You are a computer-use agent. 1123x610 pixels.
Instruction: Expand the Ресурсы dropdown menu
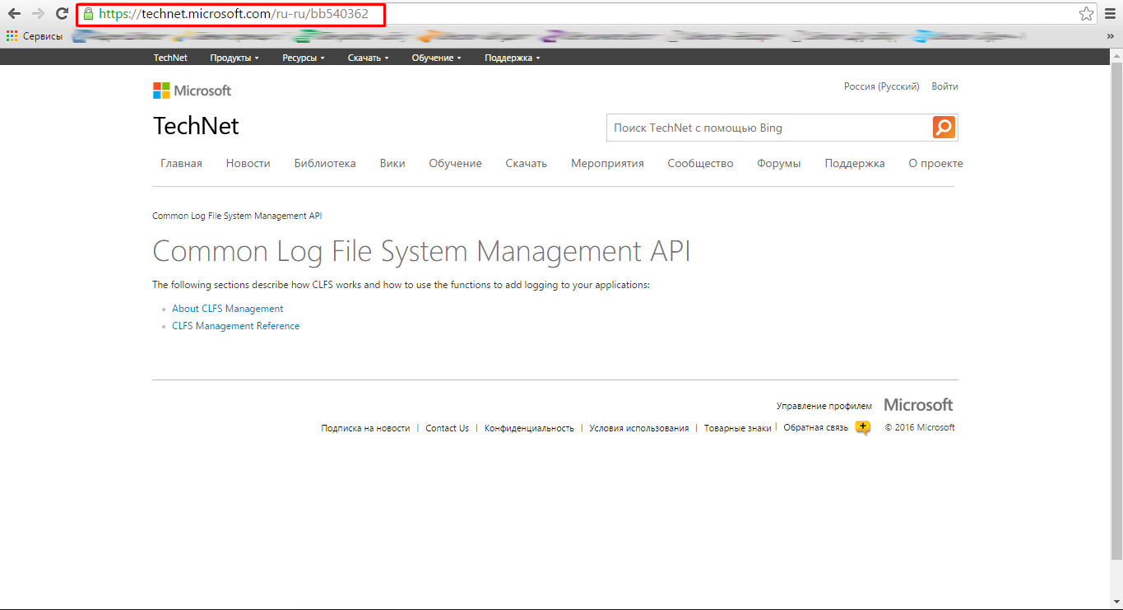(x=303, y=58)
